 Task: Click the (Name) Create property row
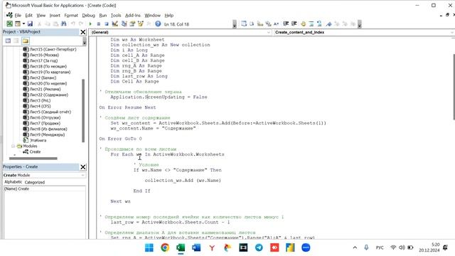coord(44,188)
